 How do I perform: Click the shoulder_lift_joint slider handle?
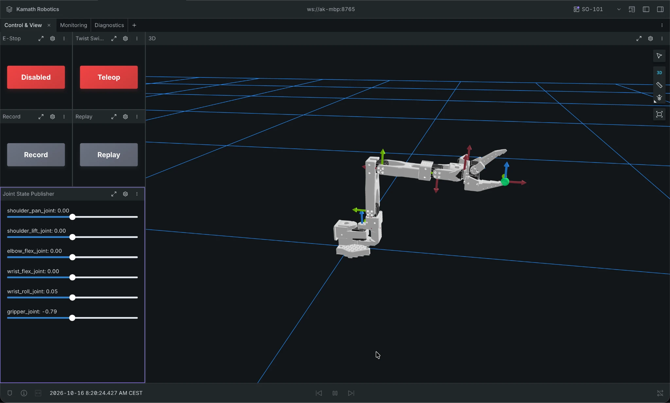72,237
